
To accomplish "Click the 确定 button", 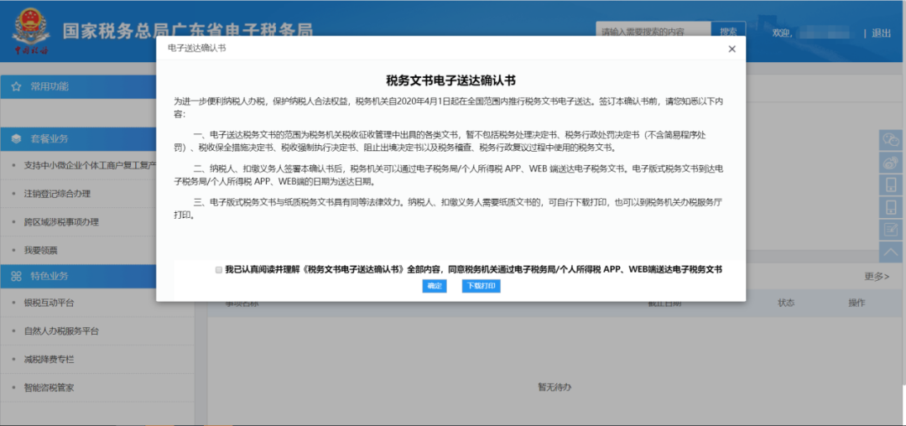I will coord(435,286).
